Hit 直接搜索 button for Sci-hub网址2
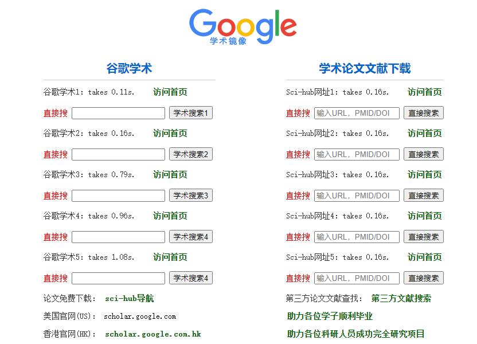477x344 pixels. coord(424,154)
